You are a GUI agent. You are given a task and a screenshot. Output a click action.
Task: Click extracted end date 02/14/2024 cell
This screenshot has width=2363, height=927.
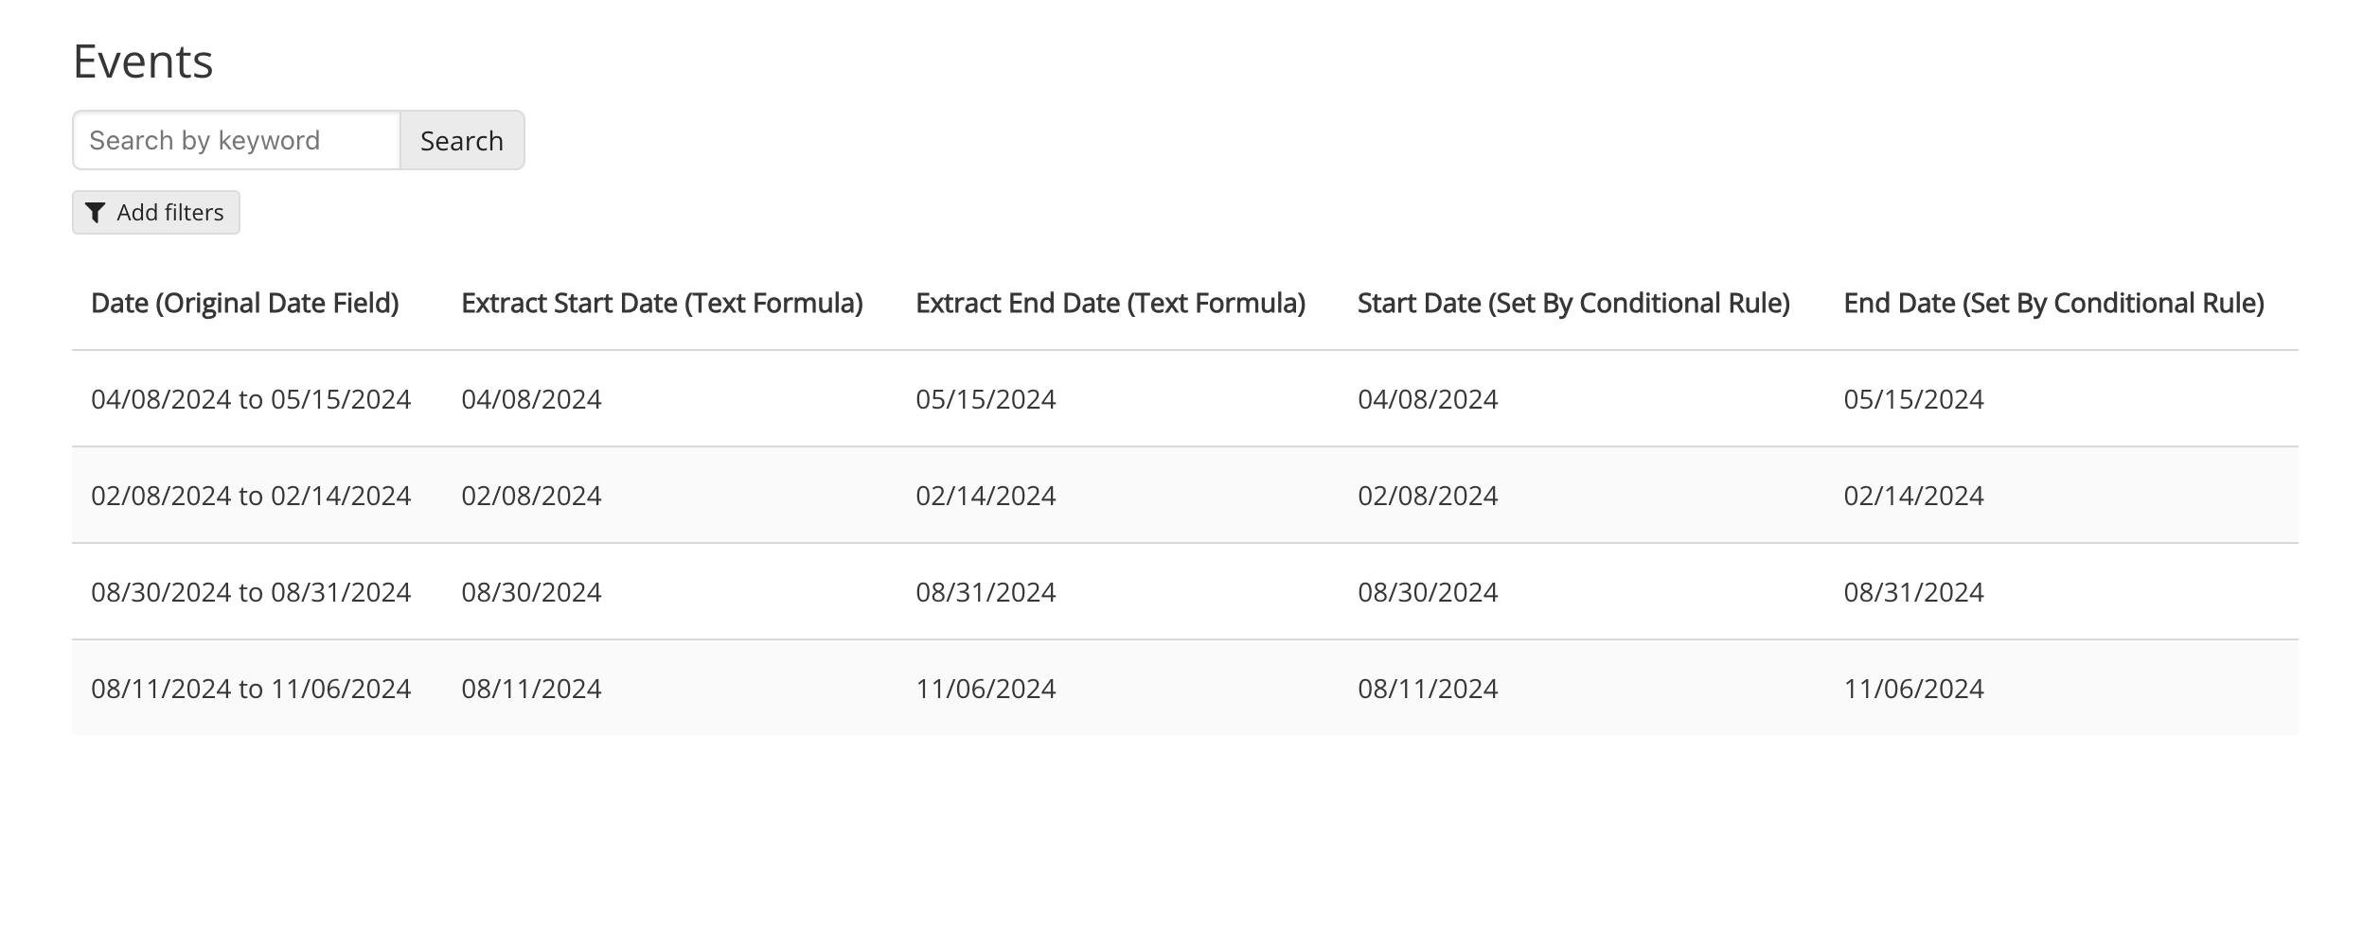click(x=986, y=496)
